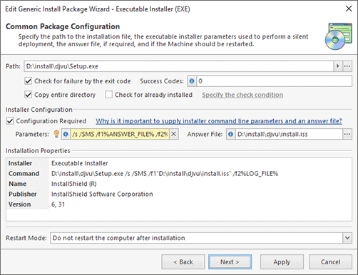Click the Apply button
Viewport: 358px width, 275px height.
point(282,262)
